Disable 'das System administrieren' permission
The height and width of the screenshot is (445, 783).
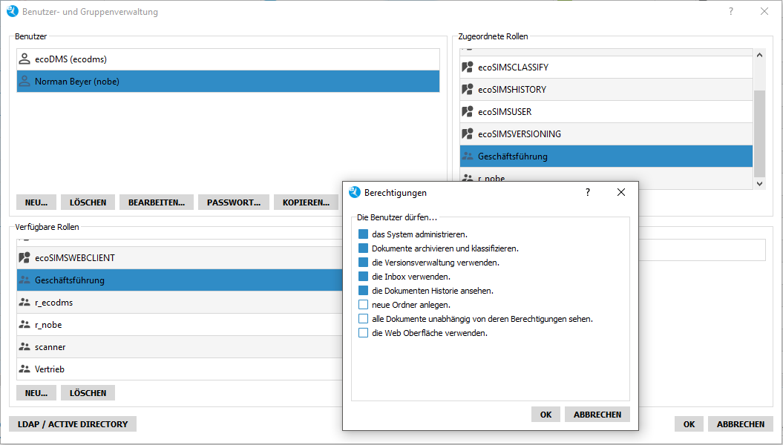[x=364, y=234]
